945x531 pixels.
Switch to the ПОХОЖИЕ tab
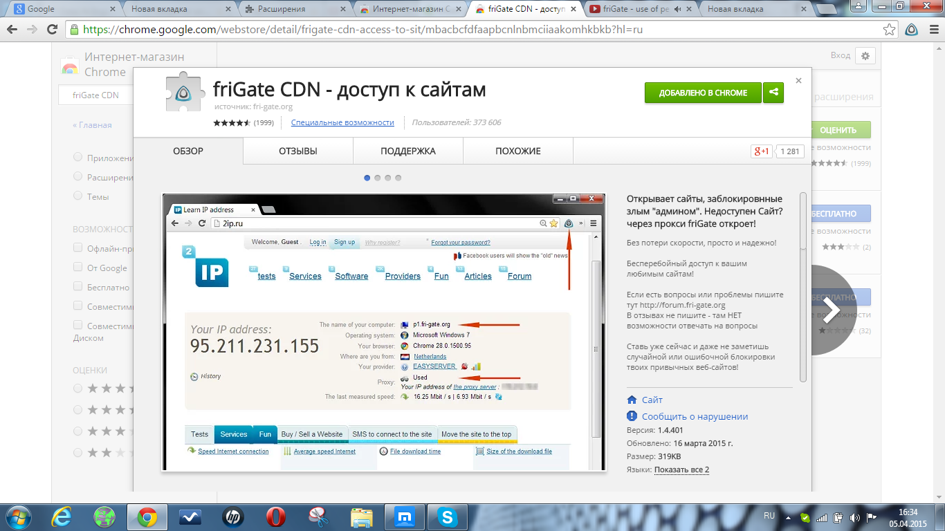pyautogui.click(x=518, y=151)
